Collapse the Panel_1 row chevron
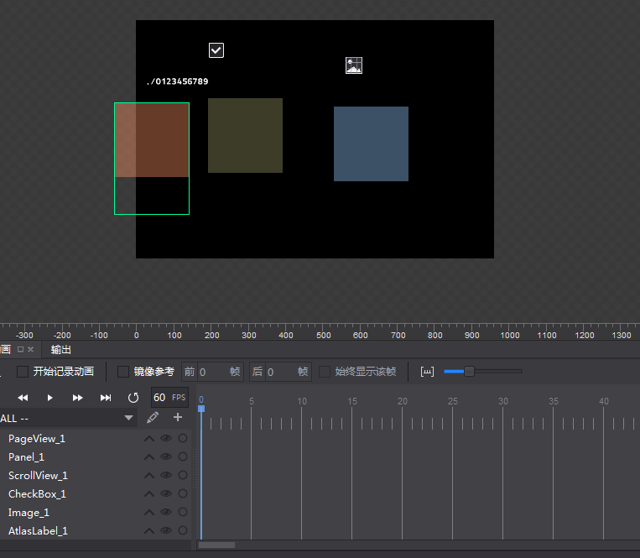The image size is (640, 558). 149,457
